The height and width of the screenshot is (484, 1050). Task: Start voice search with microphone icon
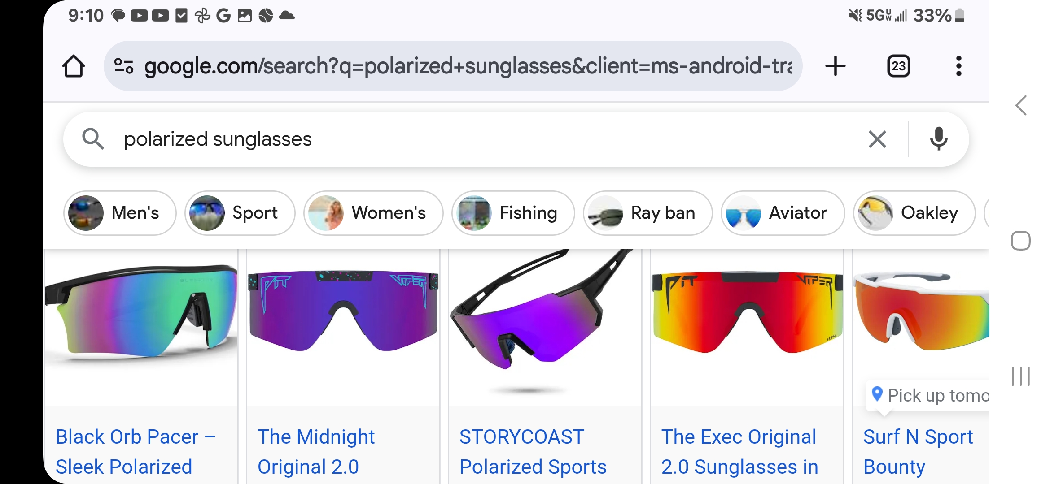coord(938,139)
